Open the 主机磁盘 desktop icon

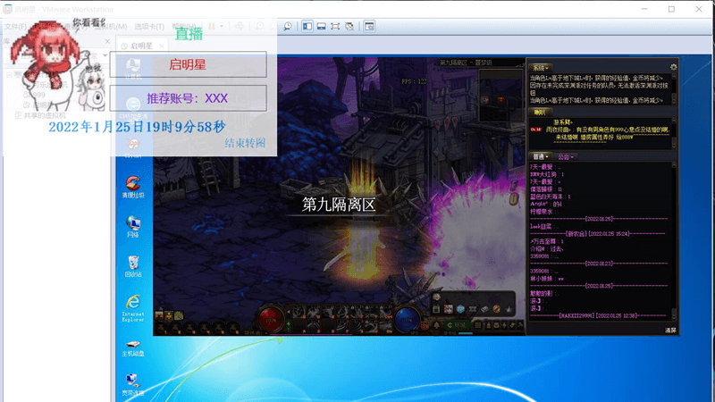click(132, 348)
